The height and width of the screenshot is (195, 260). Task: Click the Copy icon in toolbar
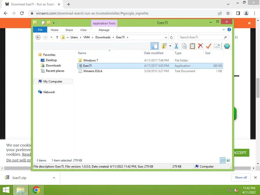[184, 46]
